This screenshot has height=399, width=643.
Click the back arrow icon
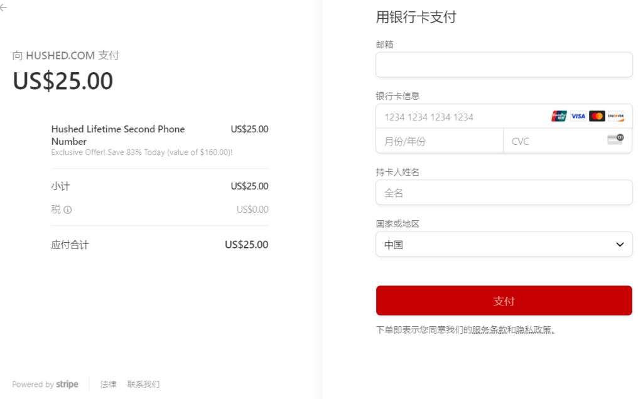(4, 8)
